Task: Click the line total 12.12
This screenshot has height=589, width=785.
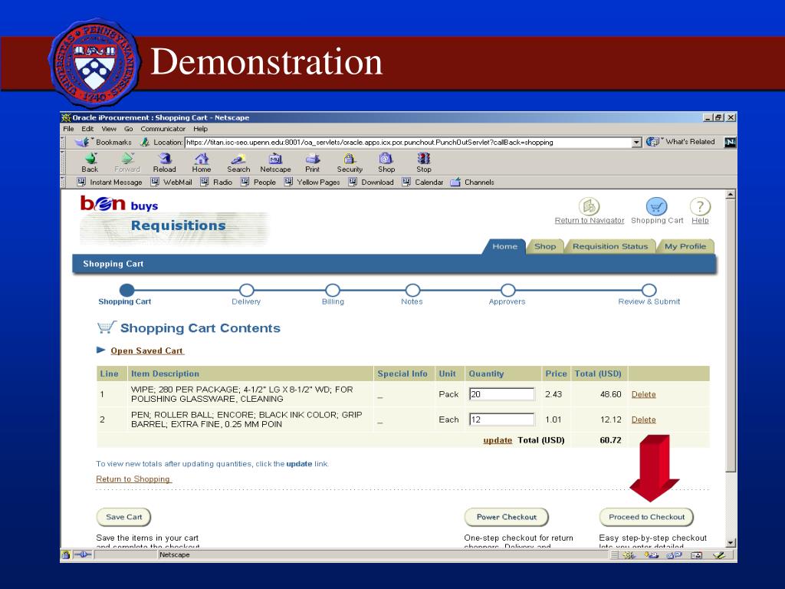Action: pyautogui.click(x=611, y=420)
